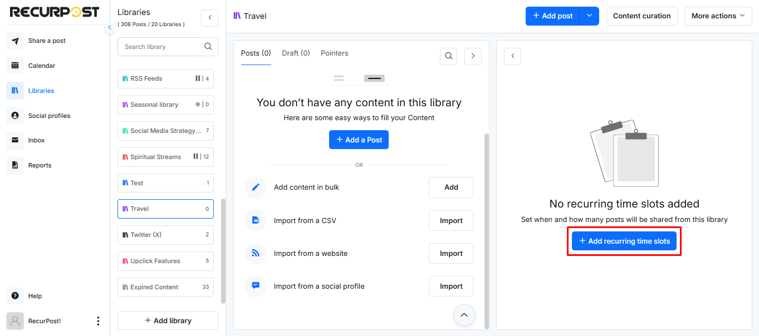Switch to the Draft (0) tab
759x336 pixels.
pyautogui.click(x=296, y=53)
